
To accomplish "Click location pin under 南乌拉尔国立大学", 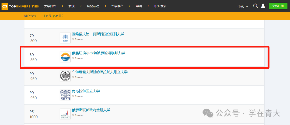I will coord(73,96).
